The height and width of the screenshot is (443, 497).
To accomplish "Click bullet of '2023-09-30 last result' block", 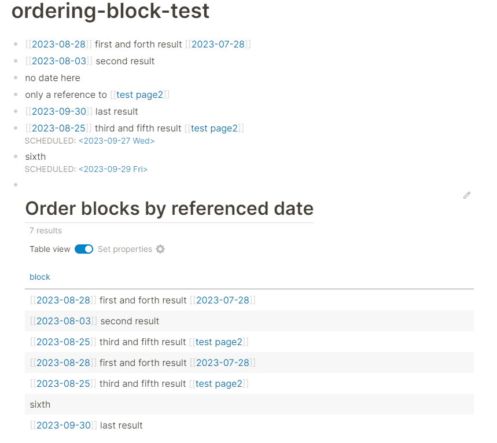I will (16, 111).
